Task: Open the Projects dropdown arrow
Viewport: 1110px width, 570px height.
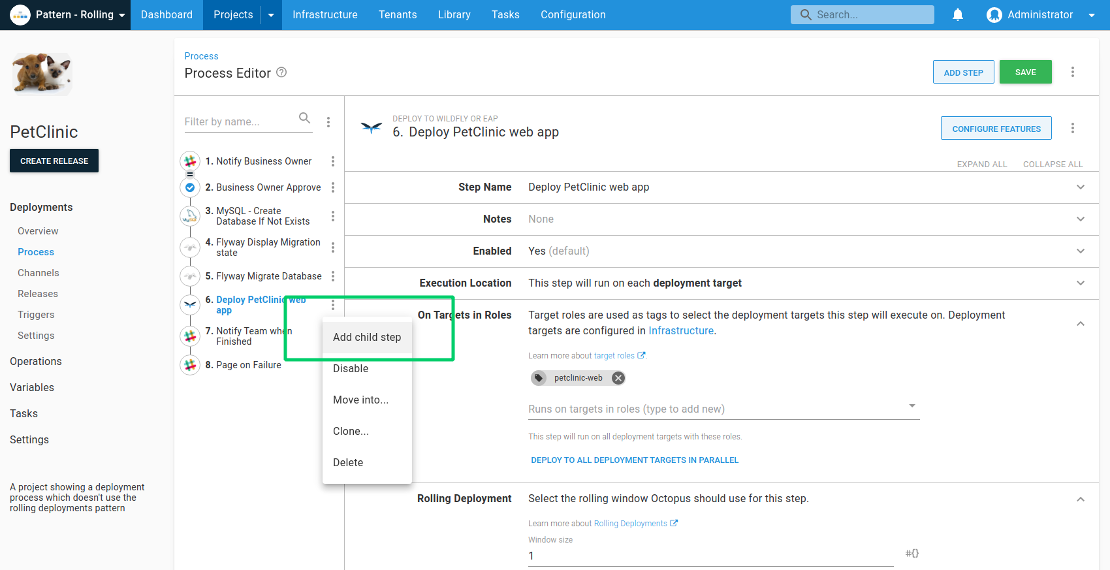Action: click(271, 15)
